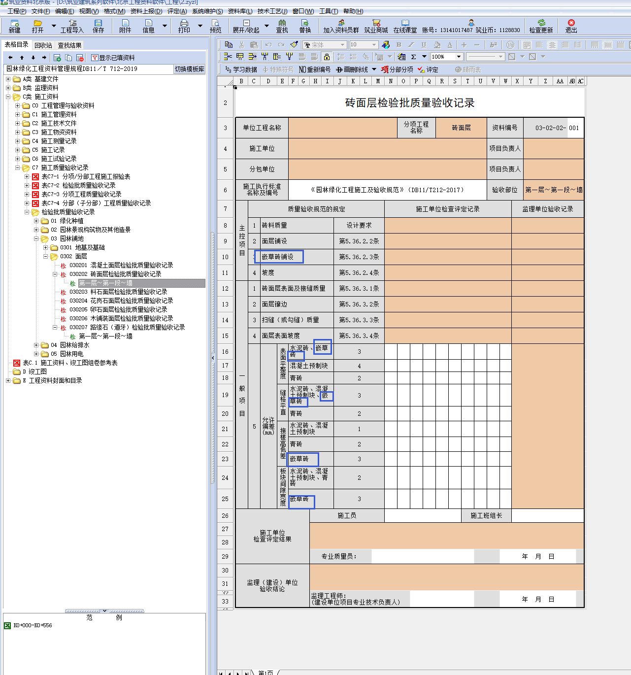Click the delete table icon in tree toolbar

[80, 58]
